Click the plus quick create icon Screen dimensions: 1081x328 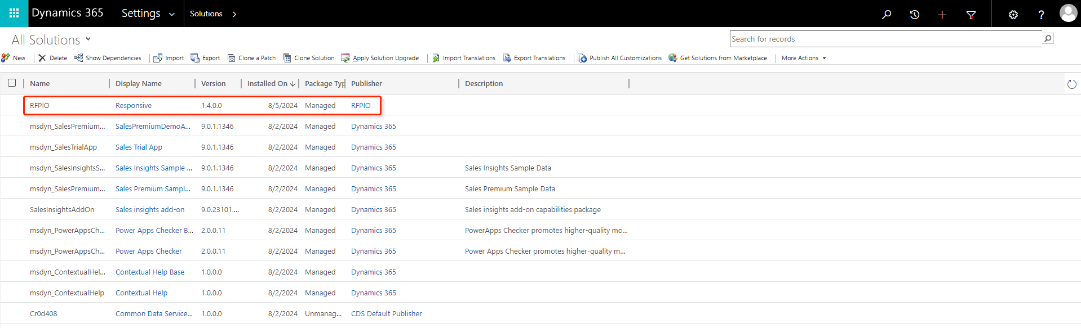(x=942, y=14)
